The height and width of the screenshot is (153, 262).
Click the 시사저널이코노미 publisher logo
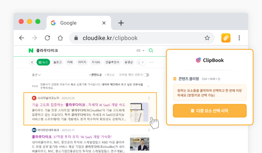pyautogui.click(x=34, y=98)
